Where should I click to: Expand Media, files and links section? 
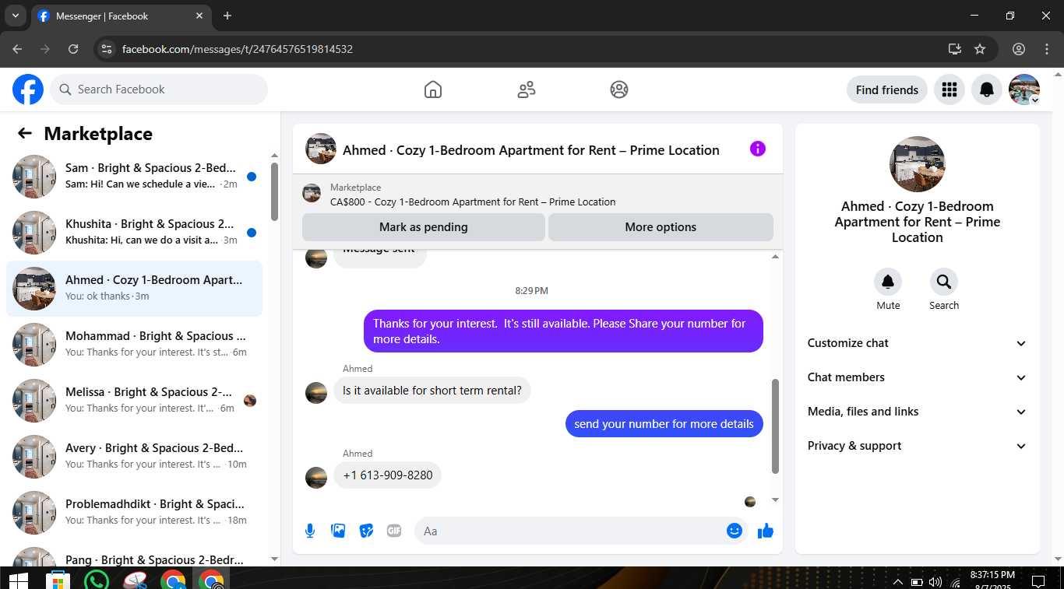pos(918,412)
